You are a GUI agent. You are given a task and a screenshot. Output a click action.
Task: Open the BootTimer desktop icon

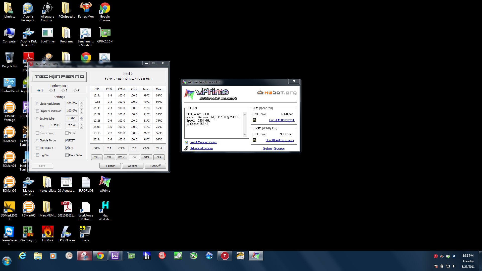pos(47,36)
